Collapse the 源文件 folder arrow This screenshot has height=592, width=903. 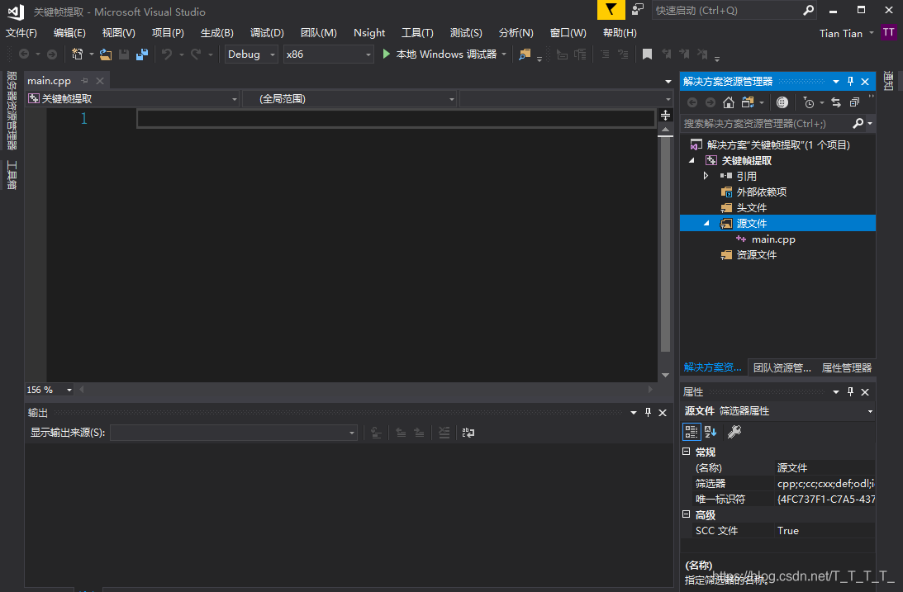(706, 223)
